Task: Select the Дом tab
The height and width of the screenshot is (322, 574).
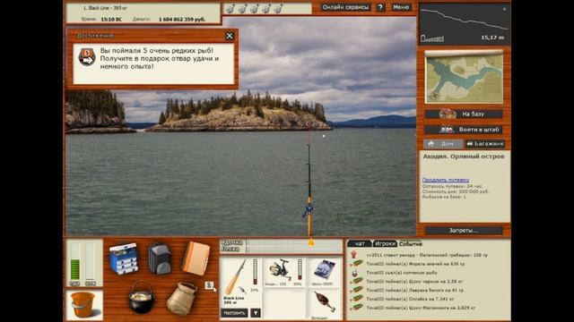Action: (x=443, y=144)
